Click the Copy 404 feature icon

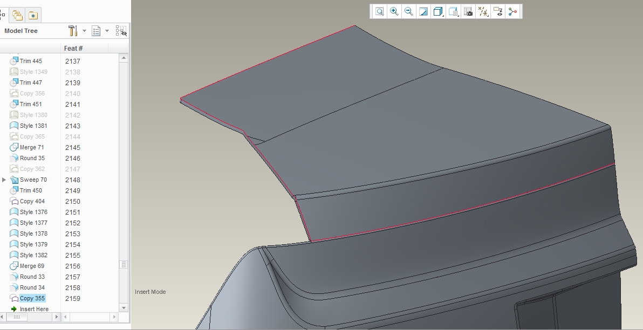coord(14,201)
